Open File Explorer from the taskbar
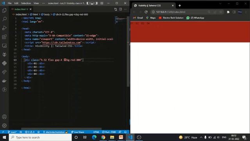 [112, 137]
